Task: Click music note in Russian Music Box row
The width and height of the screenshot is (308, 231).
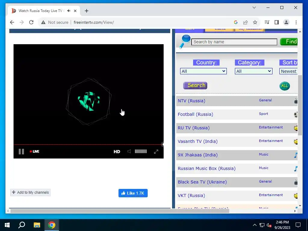Action: 296,169
